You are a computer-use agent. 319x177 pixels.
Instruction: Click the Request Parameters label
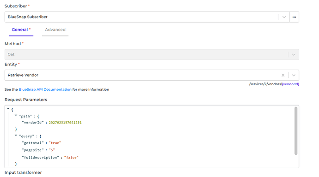[x=26, y=100]
